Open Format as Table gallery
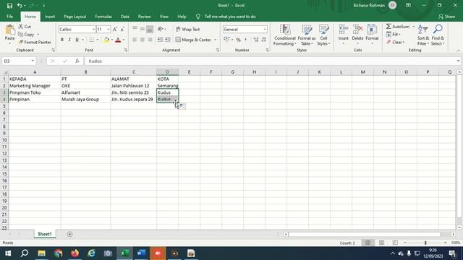463x260 pixels. (307, 35)
